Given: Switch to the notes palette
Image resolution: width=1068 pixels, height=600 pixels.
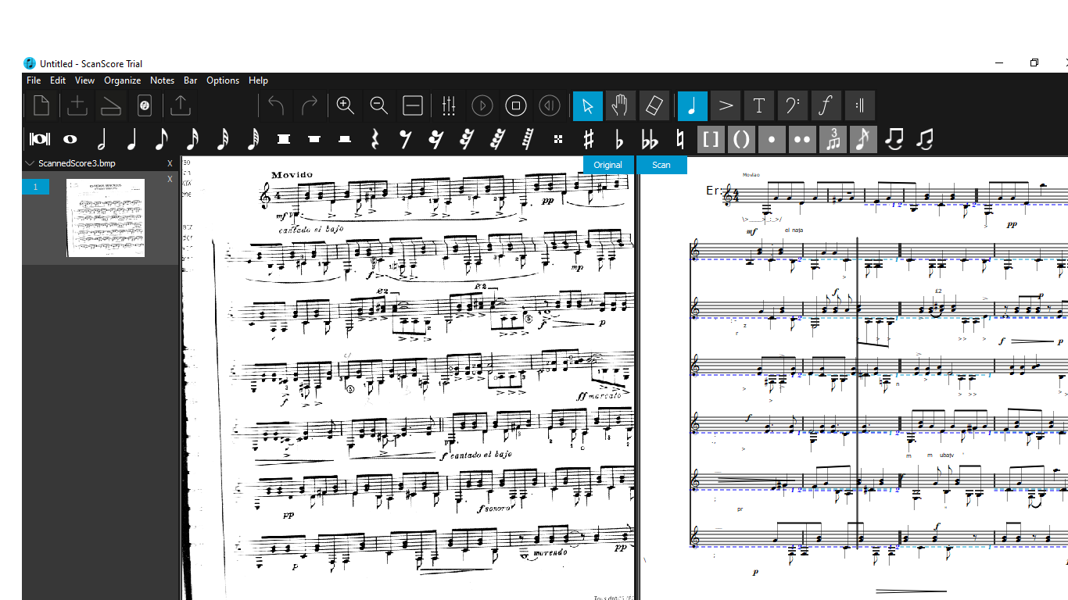Looking at the screenshot, I should pyautogui.click(x=693, y=105).
